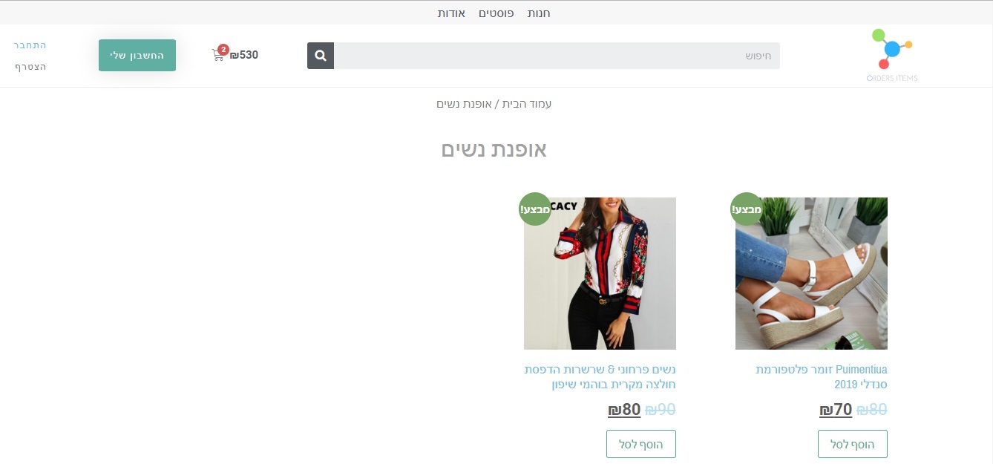
Task: Open the פוסטים menu item
Action: coord(496,13)
